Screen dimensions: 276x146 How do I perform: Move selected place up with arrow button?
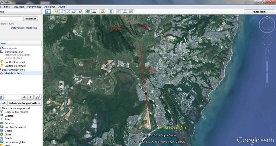[x=24, y=97]
